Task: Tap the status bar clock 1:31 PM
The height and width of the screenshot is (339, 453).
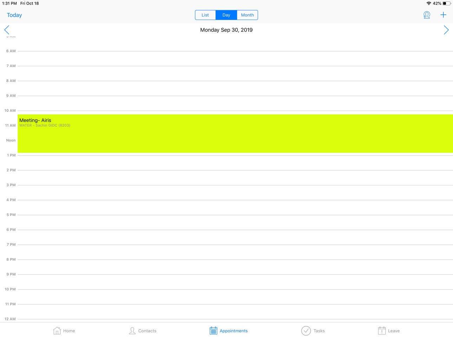Action: 9,3
